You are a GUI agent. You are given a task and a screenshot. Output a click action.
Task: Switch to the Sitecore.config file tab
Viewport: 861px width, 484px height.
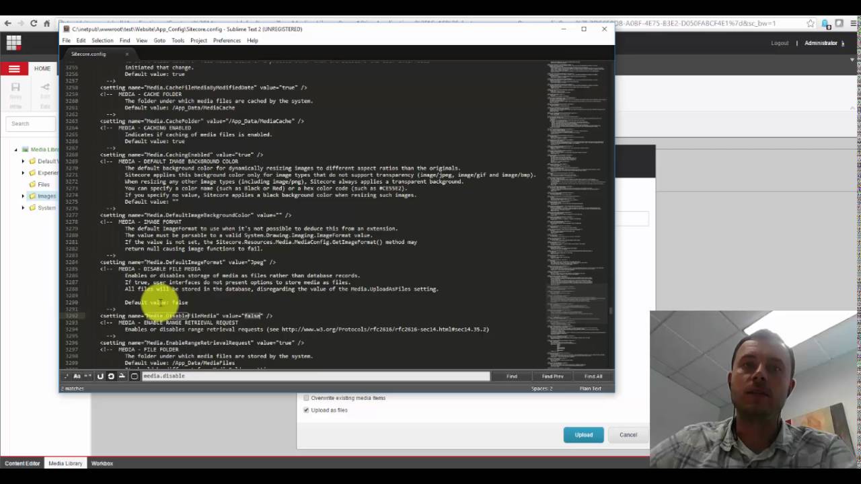[x=89, y=54]
